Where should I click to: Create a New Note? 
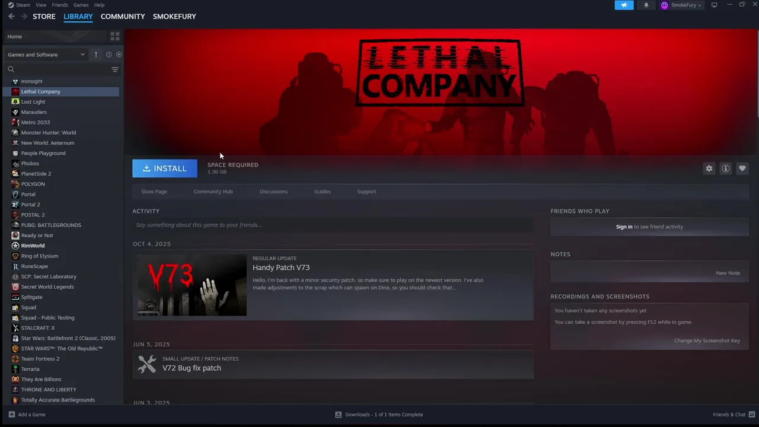[728, 273]
